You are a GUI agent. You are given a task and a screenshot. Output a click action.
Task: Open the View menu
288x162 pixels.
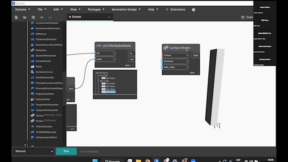pos(75,9)
